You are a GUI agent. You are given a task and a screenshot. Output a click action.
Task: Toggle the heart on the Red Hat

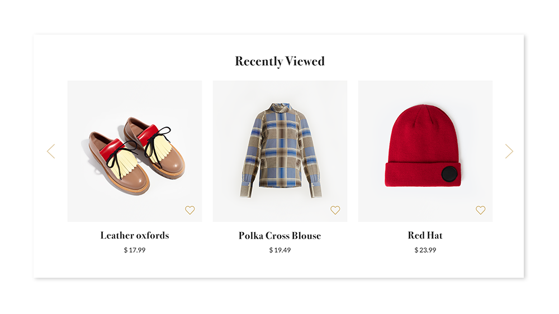481,210
